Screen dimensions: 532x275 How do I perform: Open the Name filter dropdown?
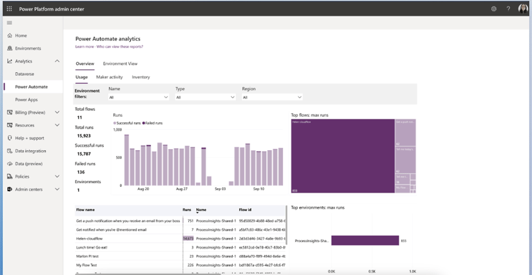click(139, 97)
